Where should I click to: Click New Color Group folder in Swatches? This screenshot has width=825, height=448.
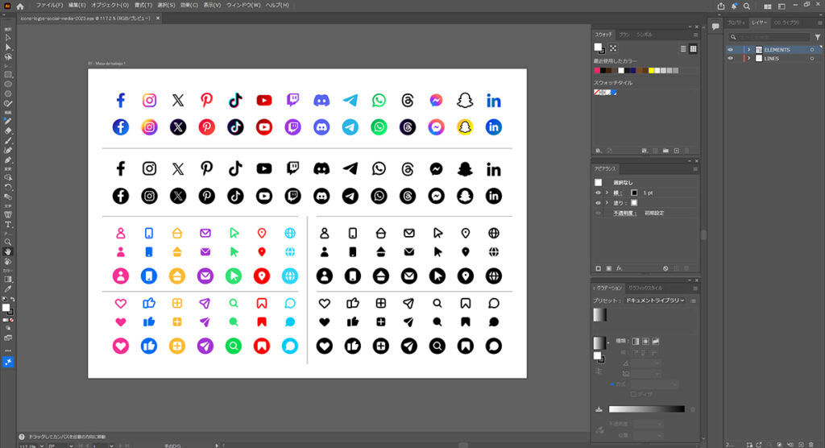point(665,151)
